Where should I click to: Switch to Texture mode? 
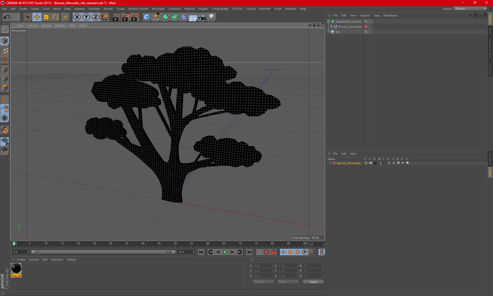pos(5,50)
